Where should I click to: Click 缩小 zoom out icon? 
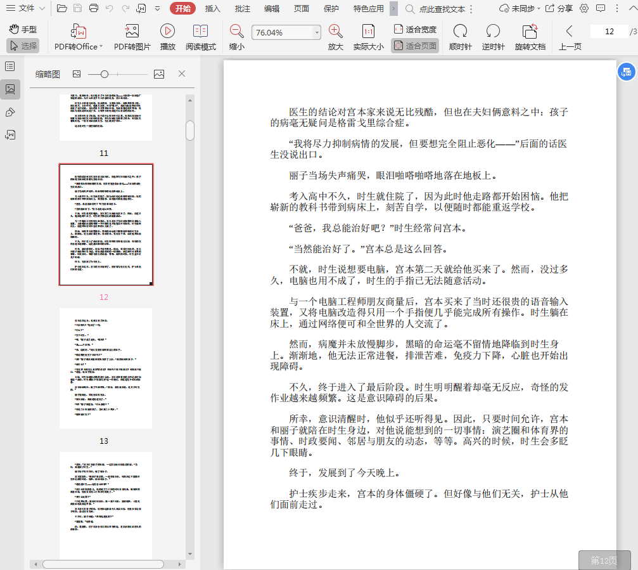(x=236, y=37)
